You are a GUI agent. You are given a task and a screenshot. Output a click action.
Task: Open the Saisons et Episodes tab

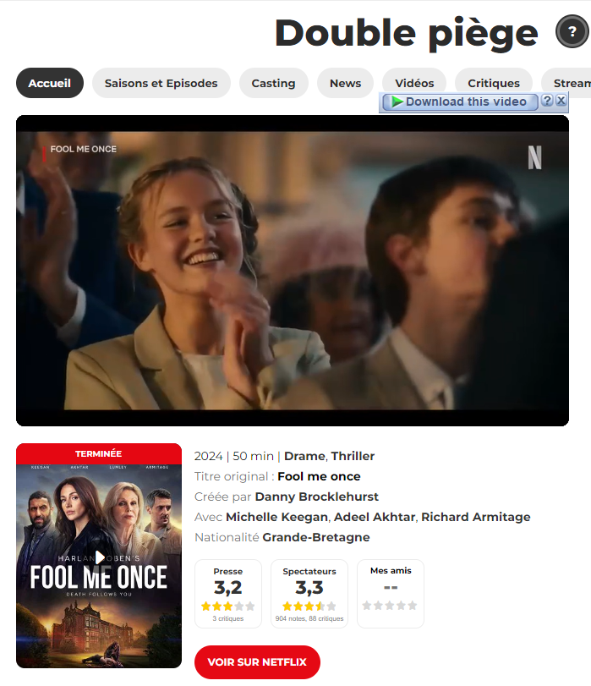161,83
